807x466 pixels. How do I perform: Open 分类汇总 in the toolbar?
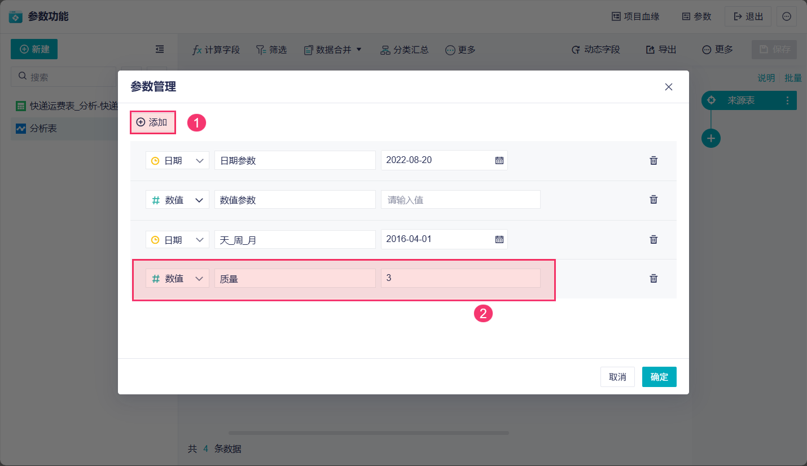pos(404,50)
